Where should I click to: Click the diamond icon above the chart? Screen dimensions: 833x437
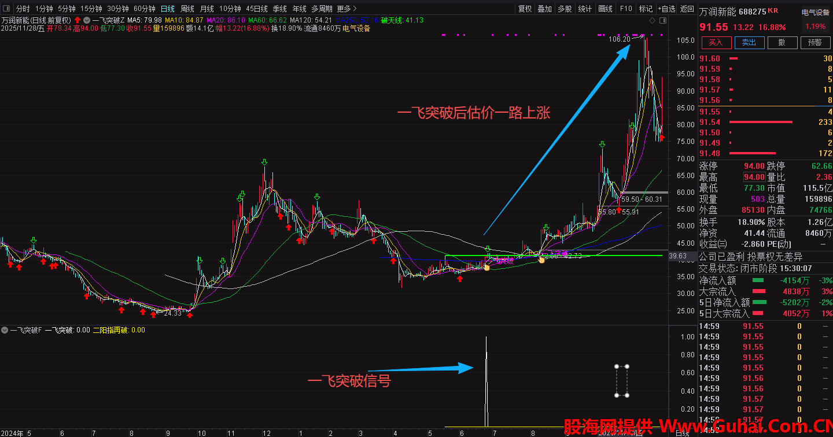(653, 20)
